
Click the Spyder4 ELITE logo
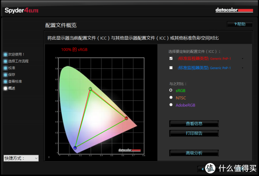tap(22, 10)
